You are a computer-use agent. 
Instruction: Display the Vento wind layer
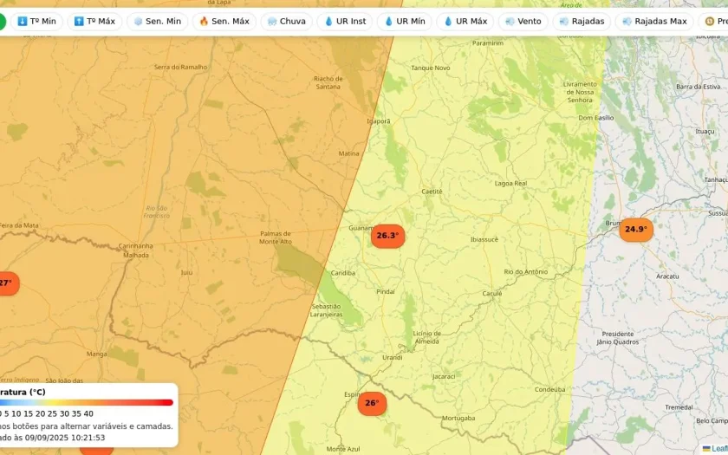(x=523, y=22)
